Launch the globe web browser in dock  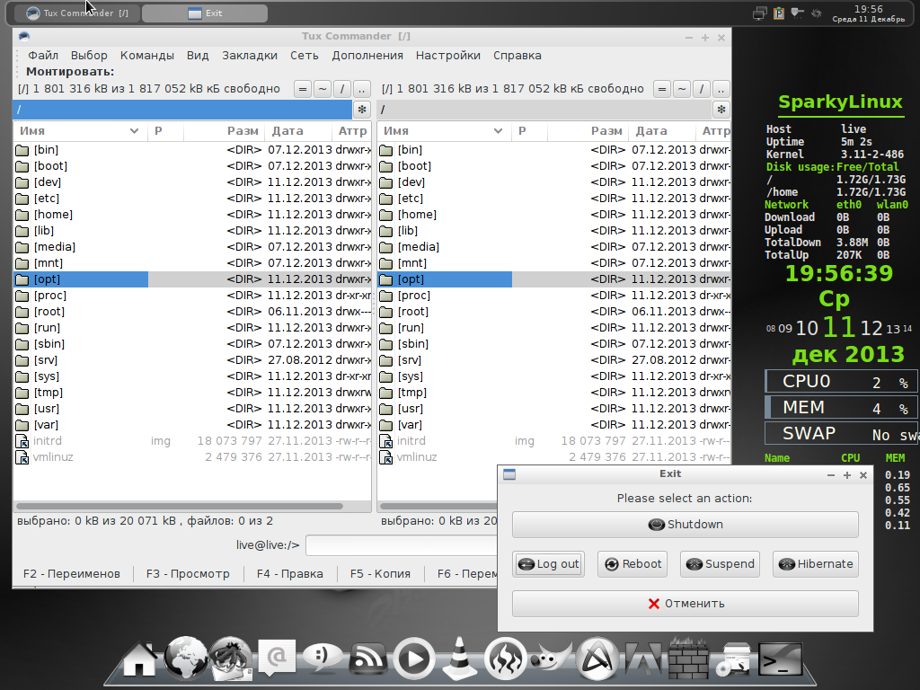185,657
